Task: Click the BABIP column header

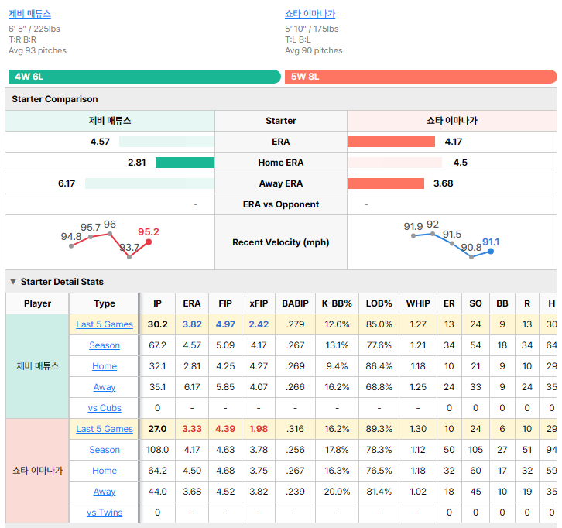Action: click(296, 303)
